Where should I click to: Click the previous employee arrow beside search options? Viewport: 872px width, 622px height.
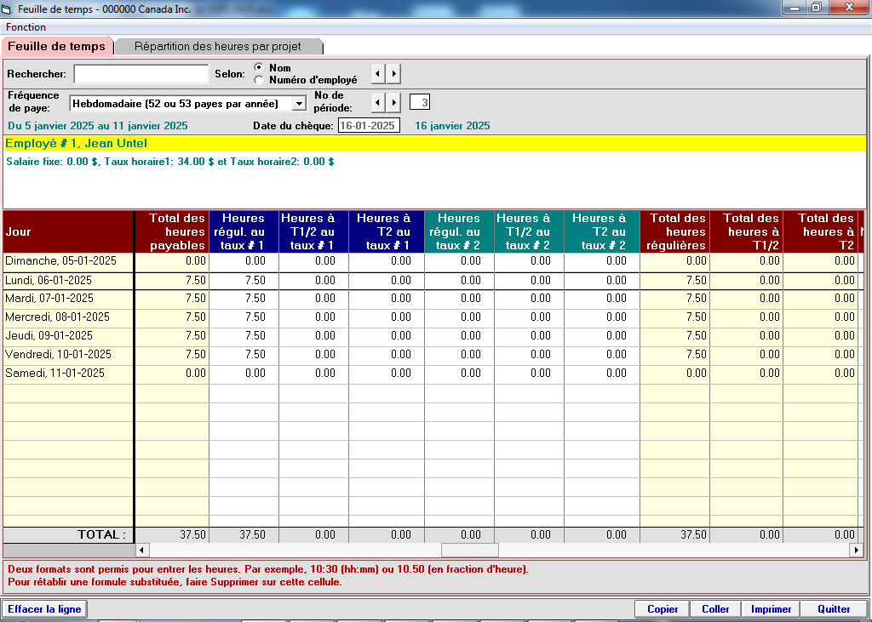coord(378,74)
